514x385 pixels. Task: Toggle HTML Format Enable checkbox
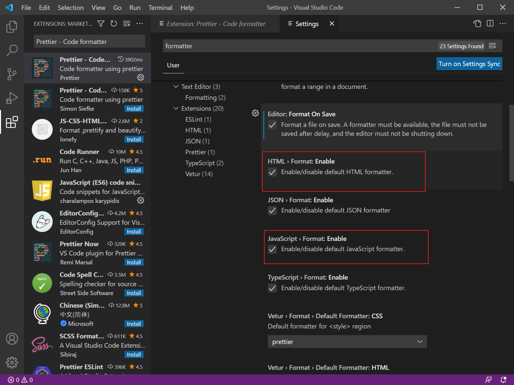[x=272, y=172]
